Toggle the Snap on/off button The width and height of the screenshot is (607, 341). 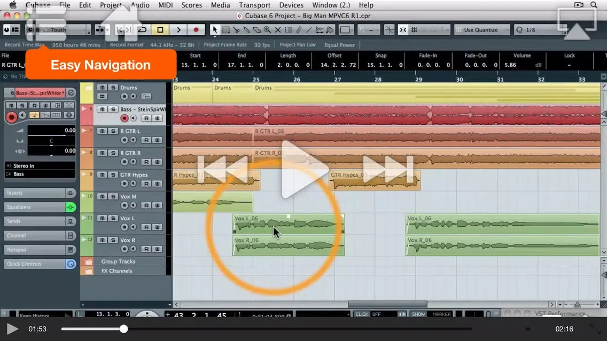coord(402,30)
